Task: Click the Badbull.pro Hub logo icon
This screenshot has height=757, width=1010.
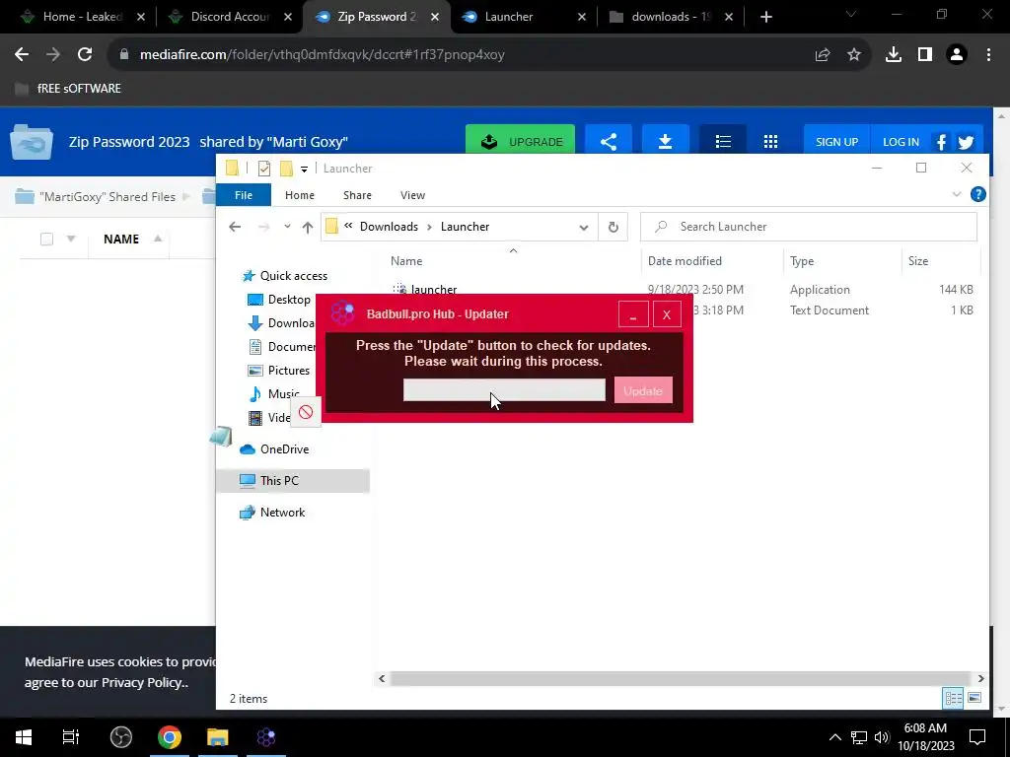Action: [342, 313]
